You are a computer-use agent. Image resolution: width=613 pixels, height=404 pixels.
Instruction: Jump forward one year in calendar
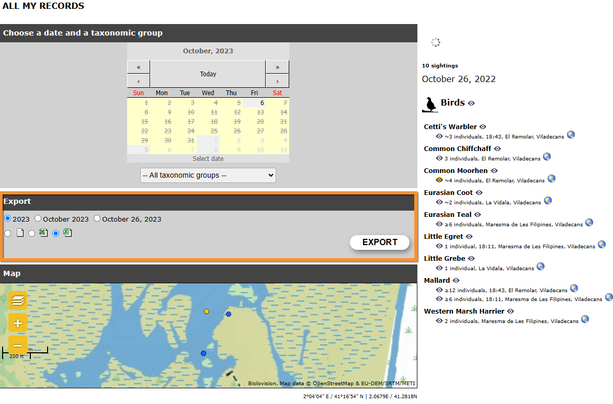(277, 67)
